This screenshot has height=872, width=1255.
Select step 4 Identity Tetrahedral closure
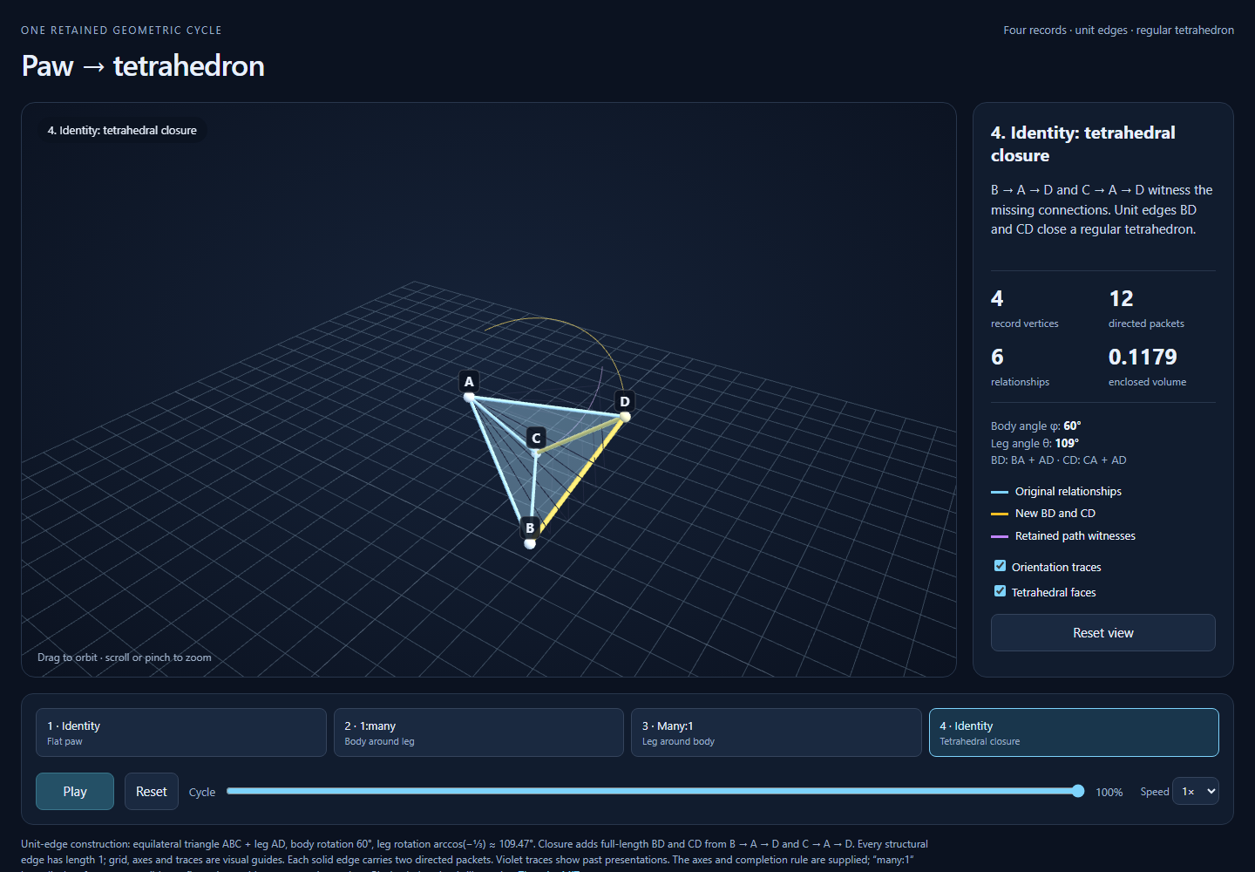(x=1074, y=732)
